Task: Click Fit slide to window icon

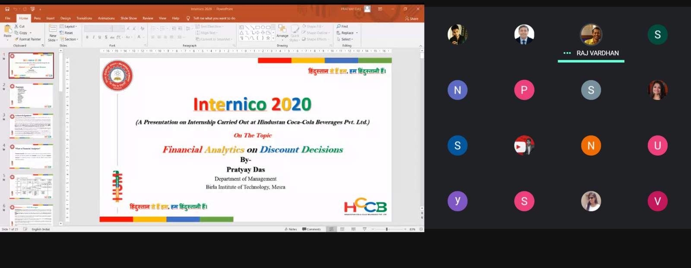Action: 421,229
